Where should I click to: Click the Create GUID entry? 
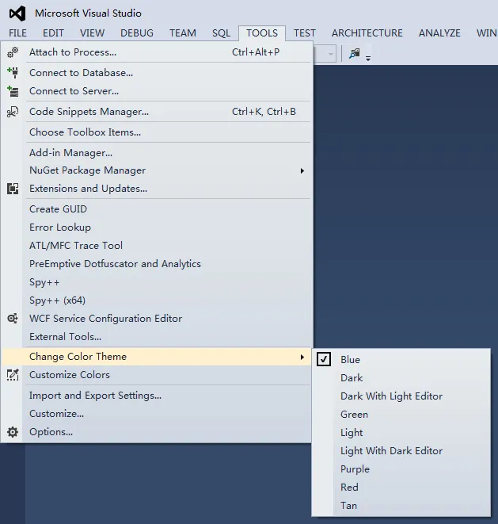click(157, 209)
